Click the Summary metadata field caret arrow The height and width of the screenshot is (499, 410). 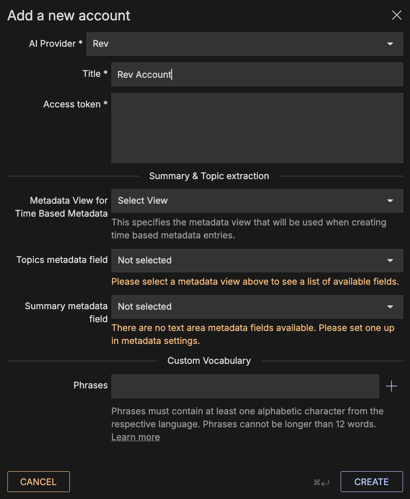click(x=390, y=307)
